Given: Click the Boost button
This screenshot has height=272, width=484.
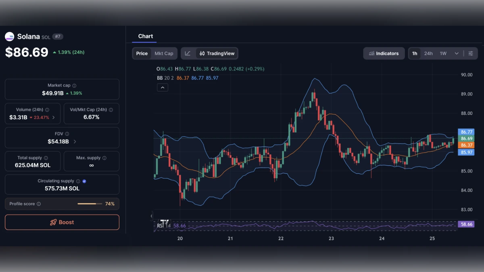Looking at the screenshot, I should (62, 222).
